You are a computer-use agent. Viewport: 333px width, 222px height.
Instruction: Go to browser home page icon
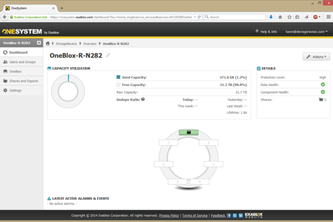coord(280,17)
